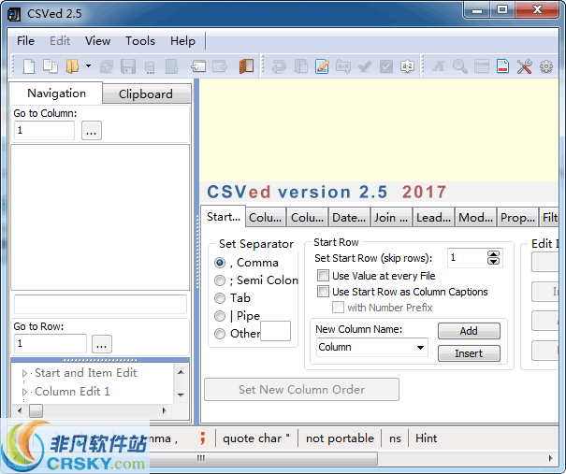Select the Tab separator option
Screen dimensions: 566x474
pos(220,298)
